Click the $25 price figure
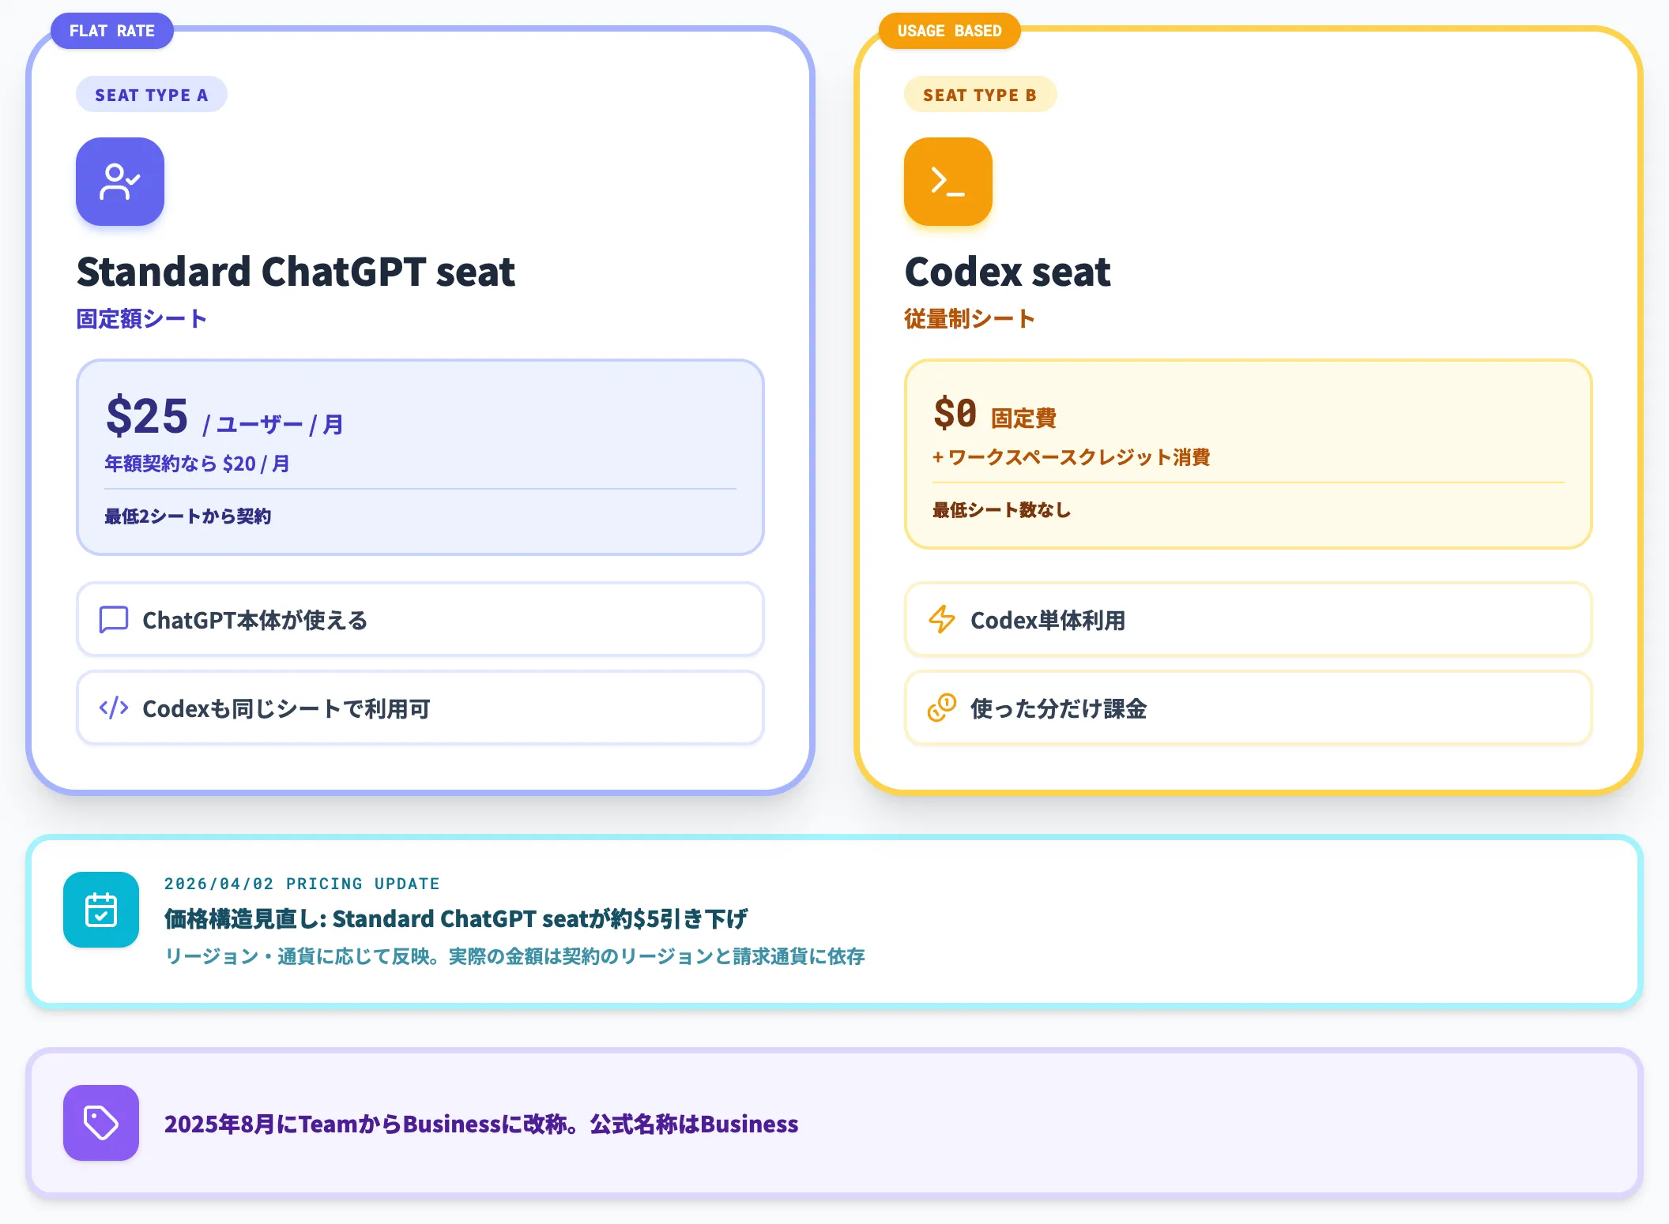 click(x=147, y=416)
